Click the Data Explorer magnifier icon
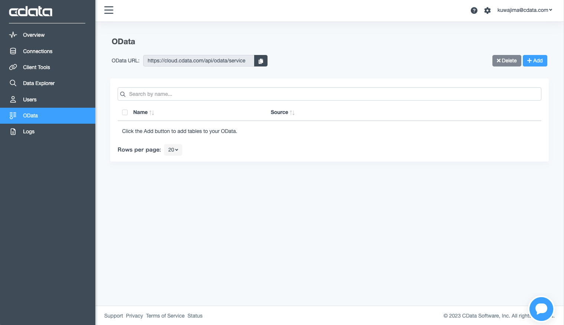 13,83
